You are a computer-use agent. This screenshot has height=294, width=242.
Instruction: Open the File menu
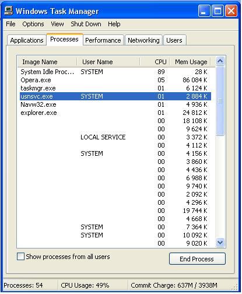(10, 24)
